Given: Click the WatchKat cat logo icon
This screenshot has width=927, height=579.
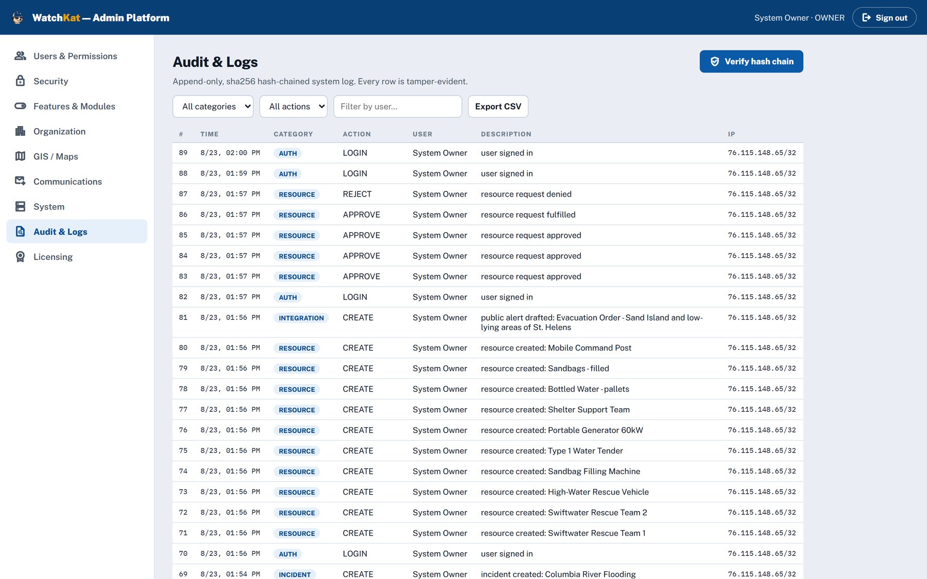Looking at the screenshot, I should pyautogui.click(x=18, y=17).
